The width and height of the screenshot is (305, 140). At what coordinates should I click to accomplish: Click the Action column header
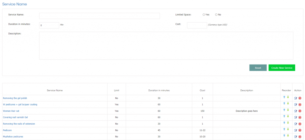pos(298,90)
